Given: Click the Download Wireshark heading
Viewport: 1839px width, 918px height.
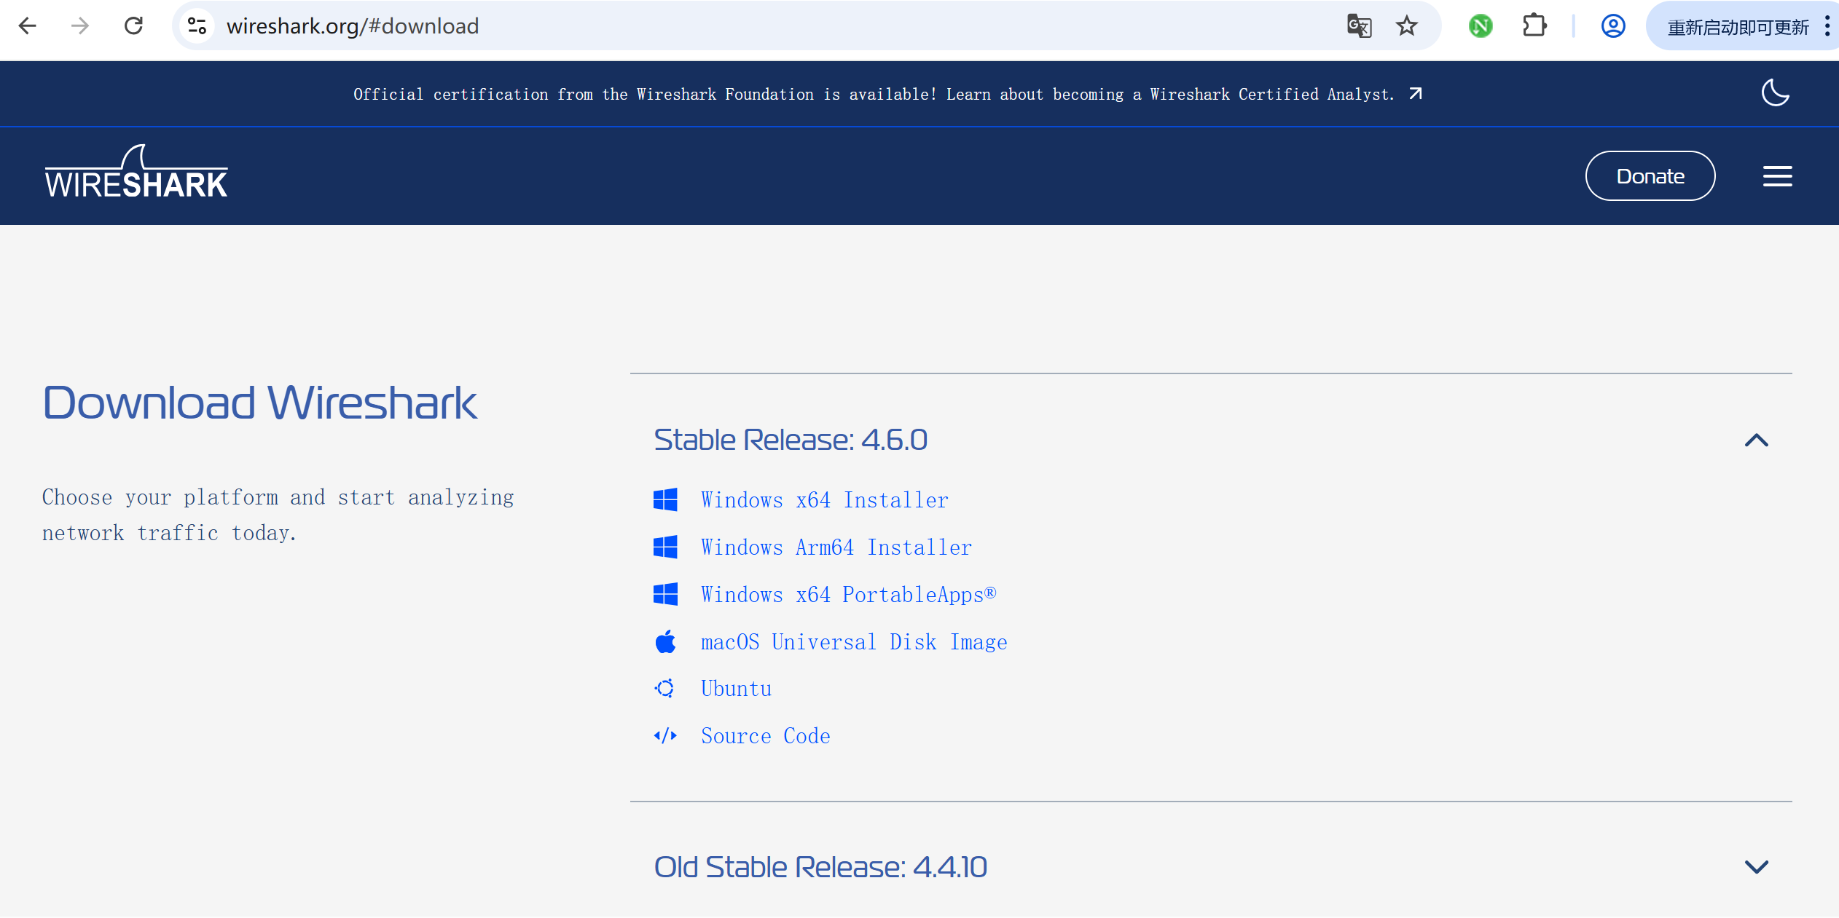Looking at the screenshot, I should pyautogui.click(x=260, y=403).
